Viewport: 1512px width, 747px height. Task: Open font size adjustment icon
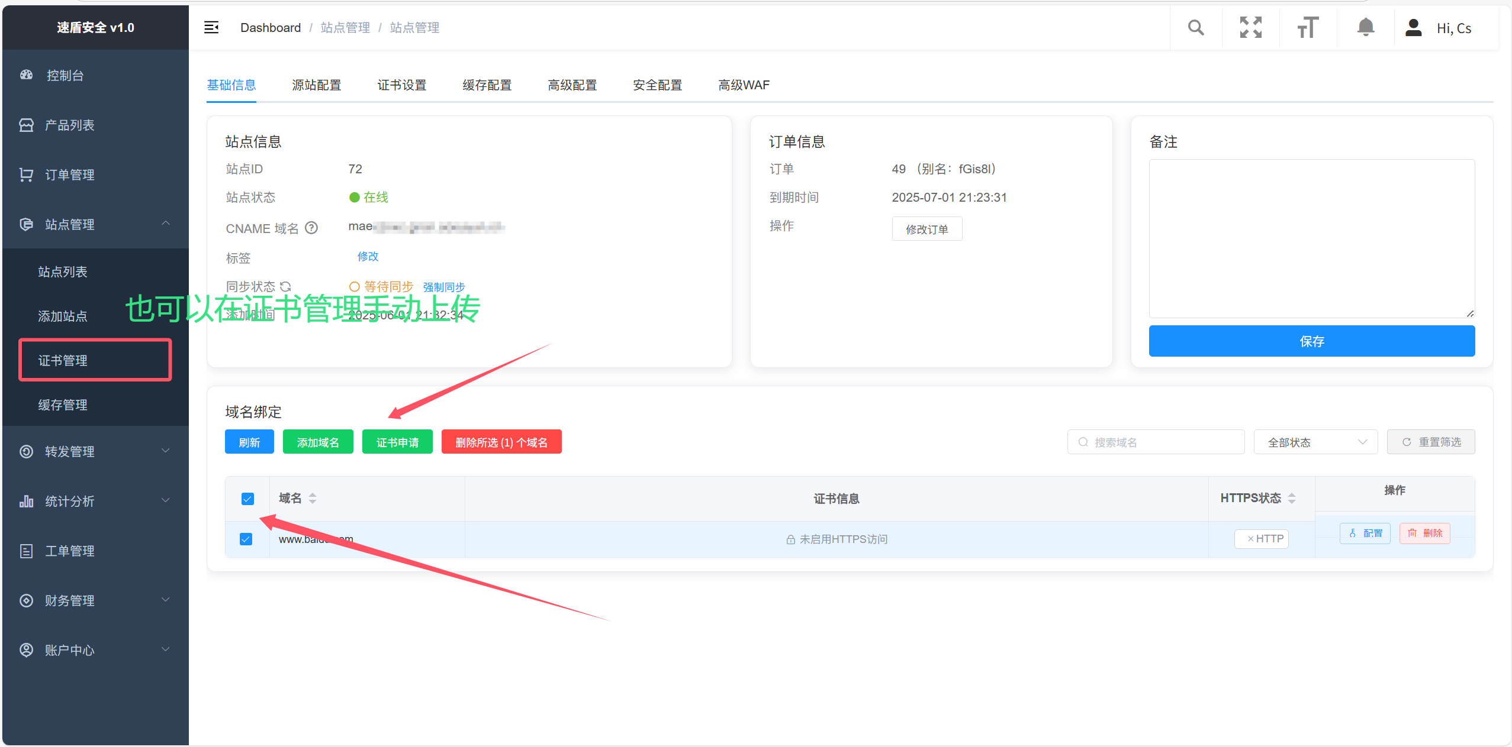[1308, 28]
